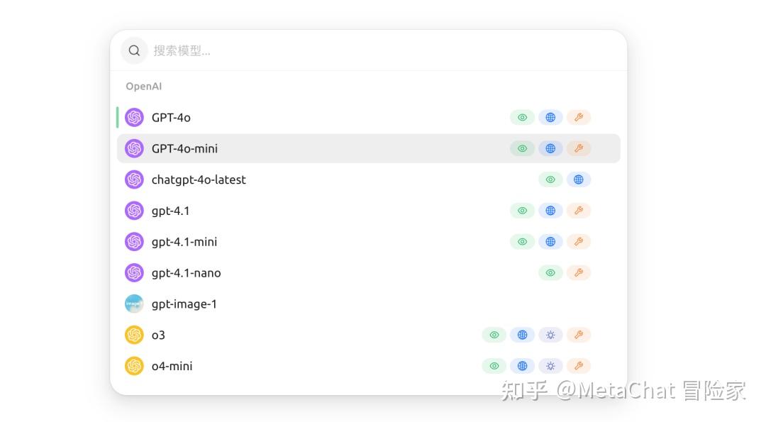
Task: Click the globe icon on the gpt-4.1-mini row
Action: tap(550, 241)
